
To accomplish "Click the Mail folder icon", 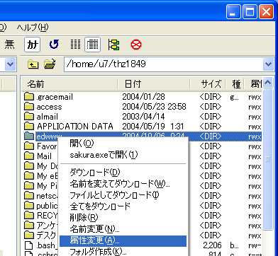I will pyautogui.click(x=29, y=156).
